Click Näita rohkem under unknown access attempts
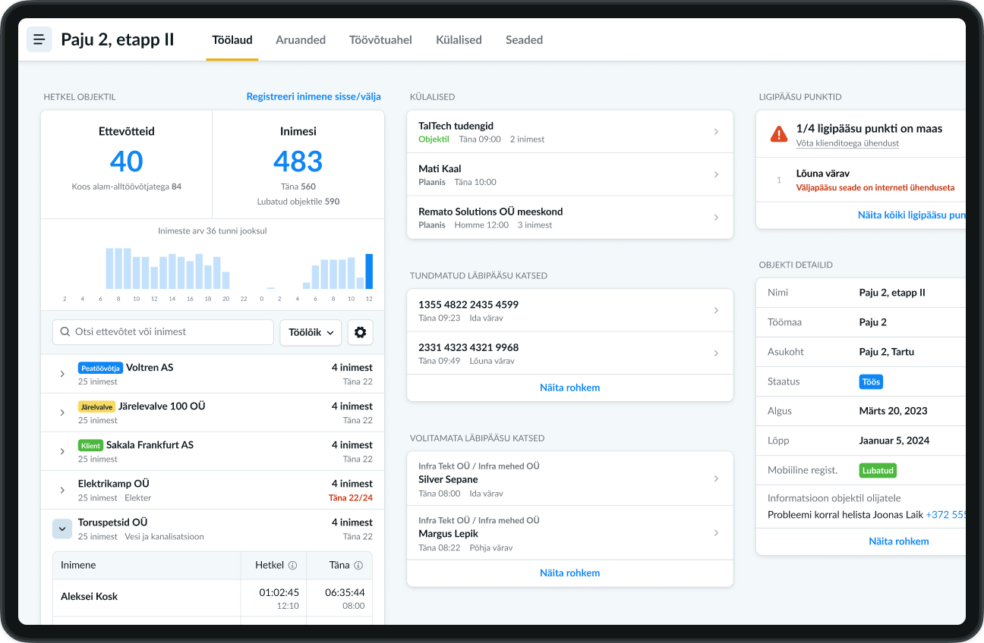This screenshot has width=984, height=643. [570, 387]
